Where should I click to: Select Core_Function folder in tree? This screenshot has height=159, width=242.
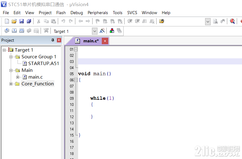pos(38,84)
